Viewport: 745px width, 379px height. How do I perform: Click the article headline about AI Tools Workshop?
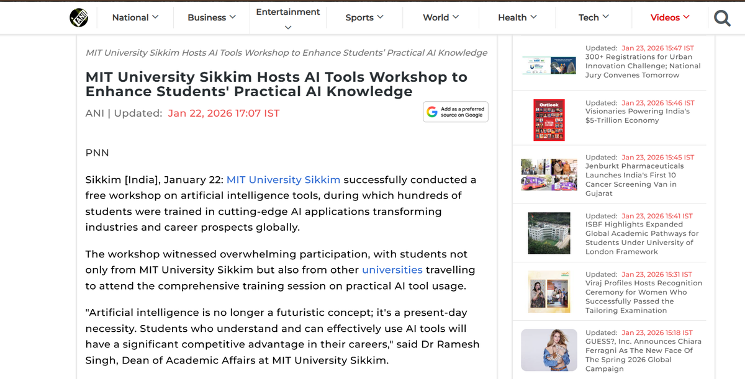point(276,84)
